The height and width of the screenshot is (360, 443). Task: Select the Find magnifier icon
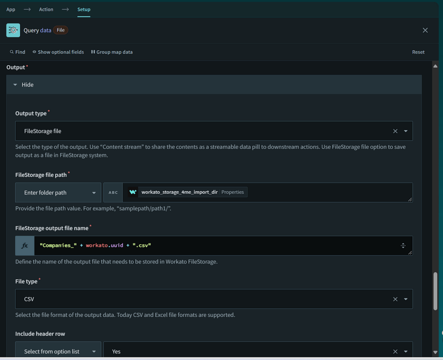tap(12, 52)
